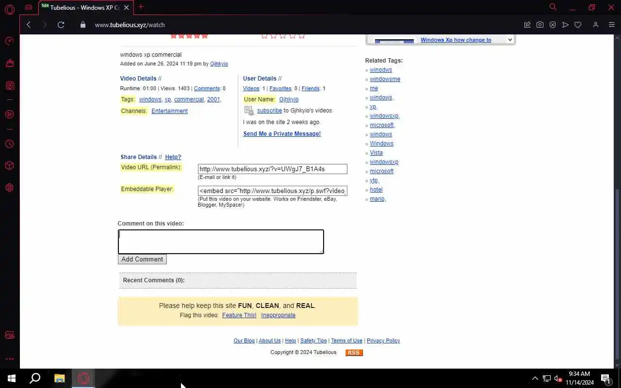This screenshot has height=388, width=621.
Task: Reload the Tubelious page
Action: pos(61,25)
